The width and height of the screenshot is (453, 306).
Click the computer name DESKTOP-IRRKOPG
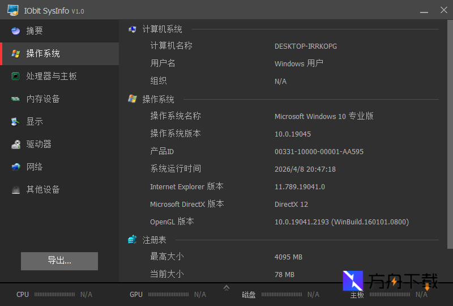point(306,46)
